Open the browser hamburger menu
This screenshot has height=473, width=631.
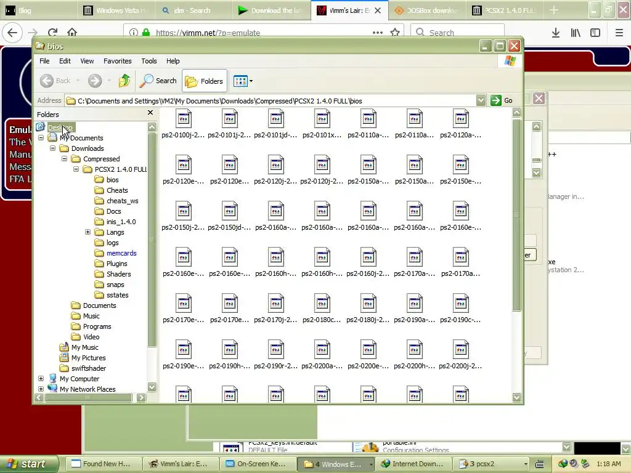pos(619,33)
